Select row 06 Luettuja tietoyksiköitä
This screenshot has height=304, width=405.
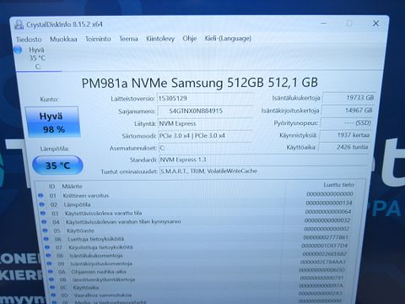[x=196, y=238]
